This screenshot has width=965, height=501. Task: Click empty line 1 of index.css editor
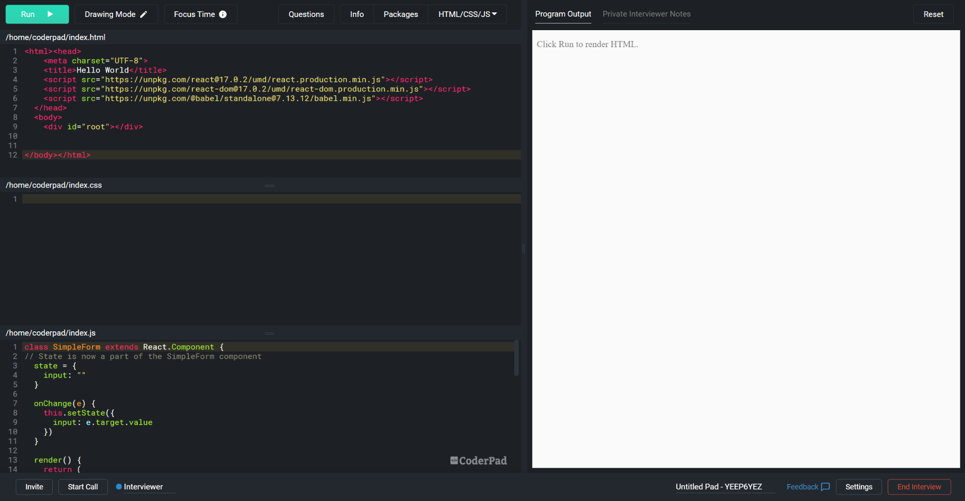271,199
